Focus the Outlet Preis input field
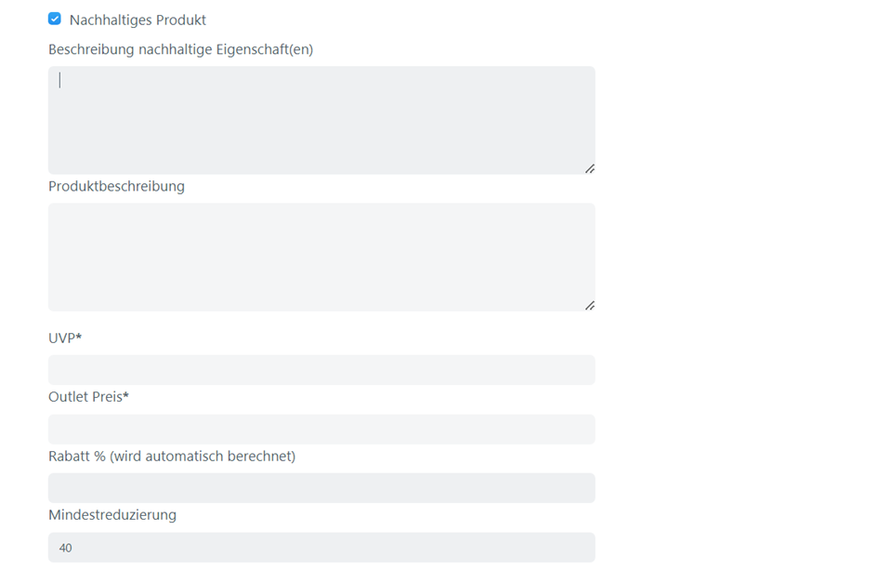The width and height of the screenshot is (878, 570). (321, 429)
